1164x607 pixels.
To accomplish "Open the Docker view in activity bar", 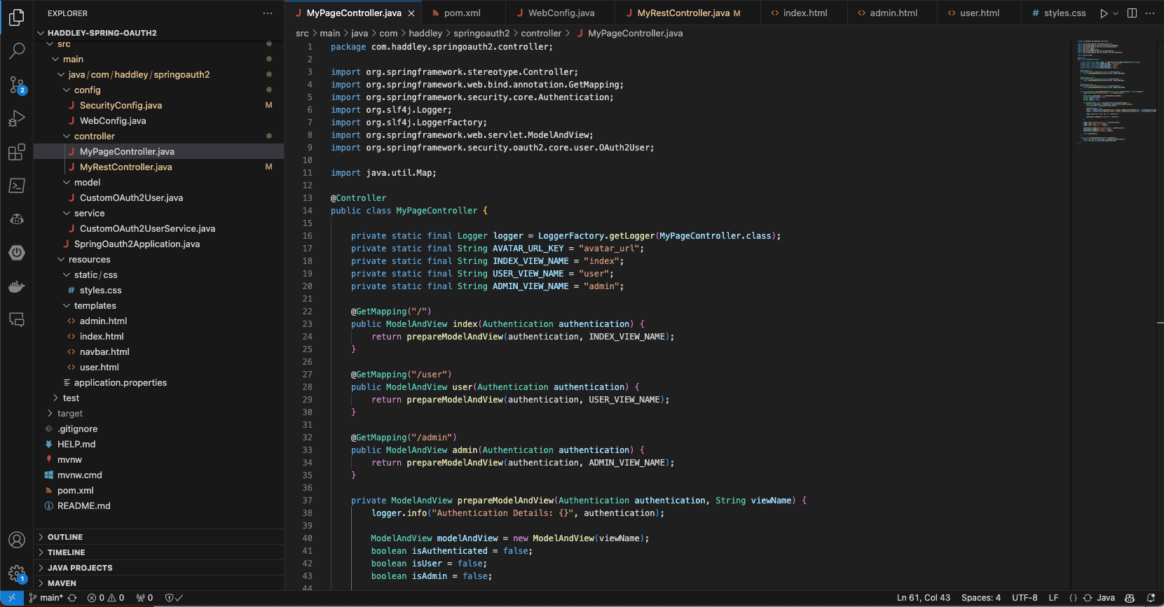I will 17,286.
